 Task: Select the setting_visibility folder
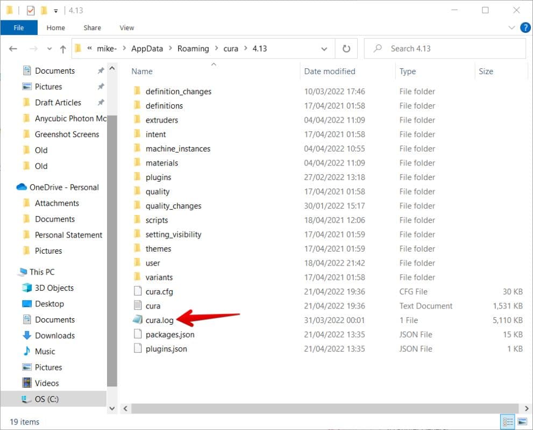coord(173,234)
